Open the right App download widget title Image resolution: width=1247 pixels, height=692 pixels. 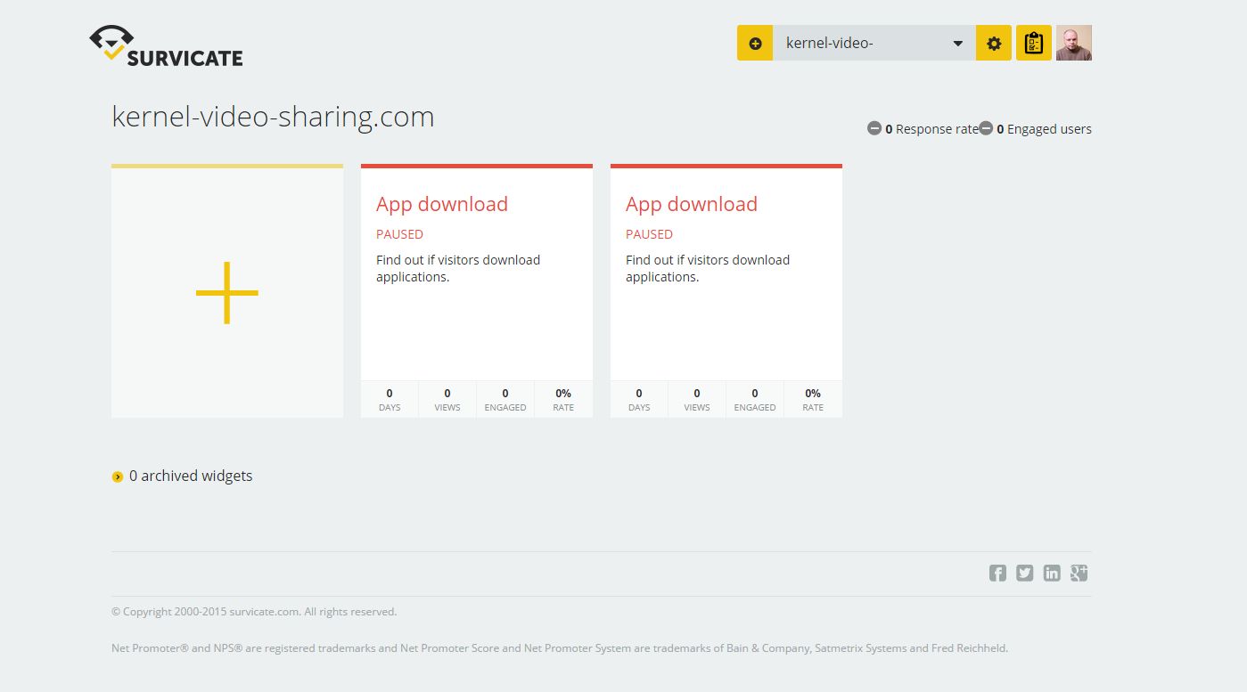coord(692,204)
